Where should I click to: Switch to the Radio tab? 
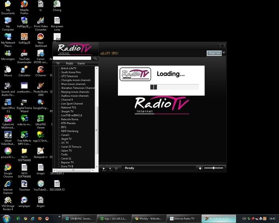[70, 63]
